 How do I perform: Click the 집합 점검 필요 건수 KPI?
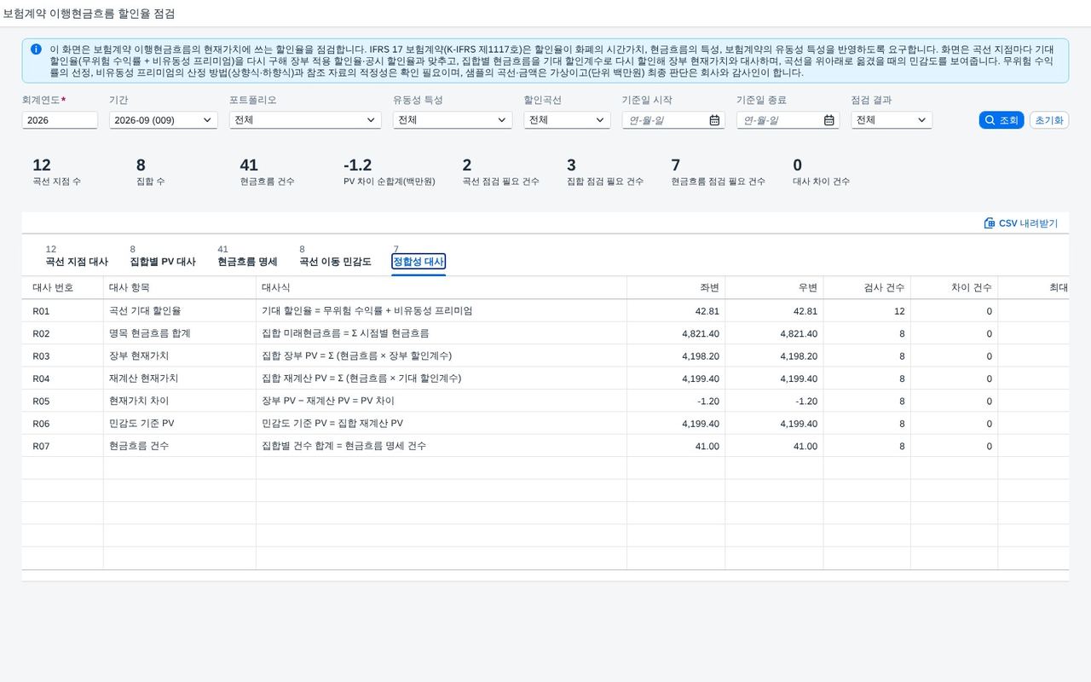(x=605, y=172)
